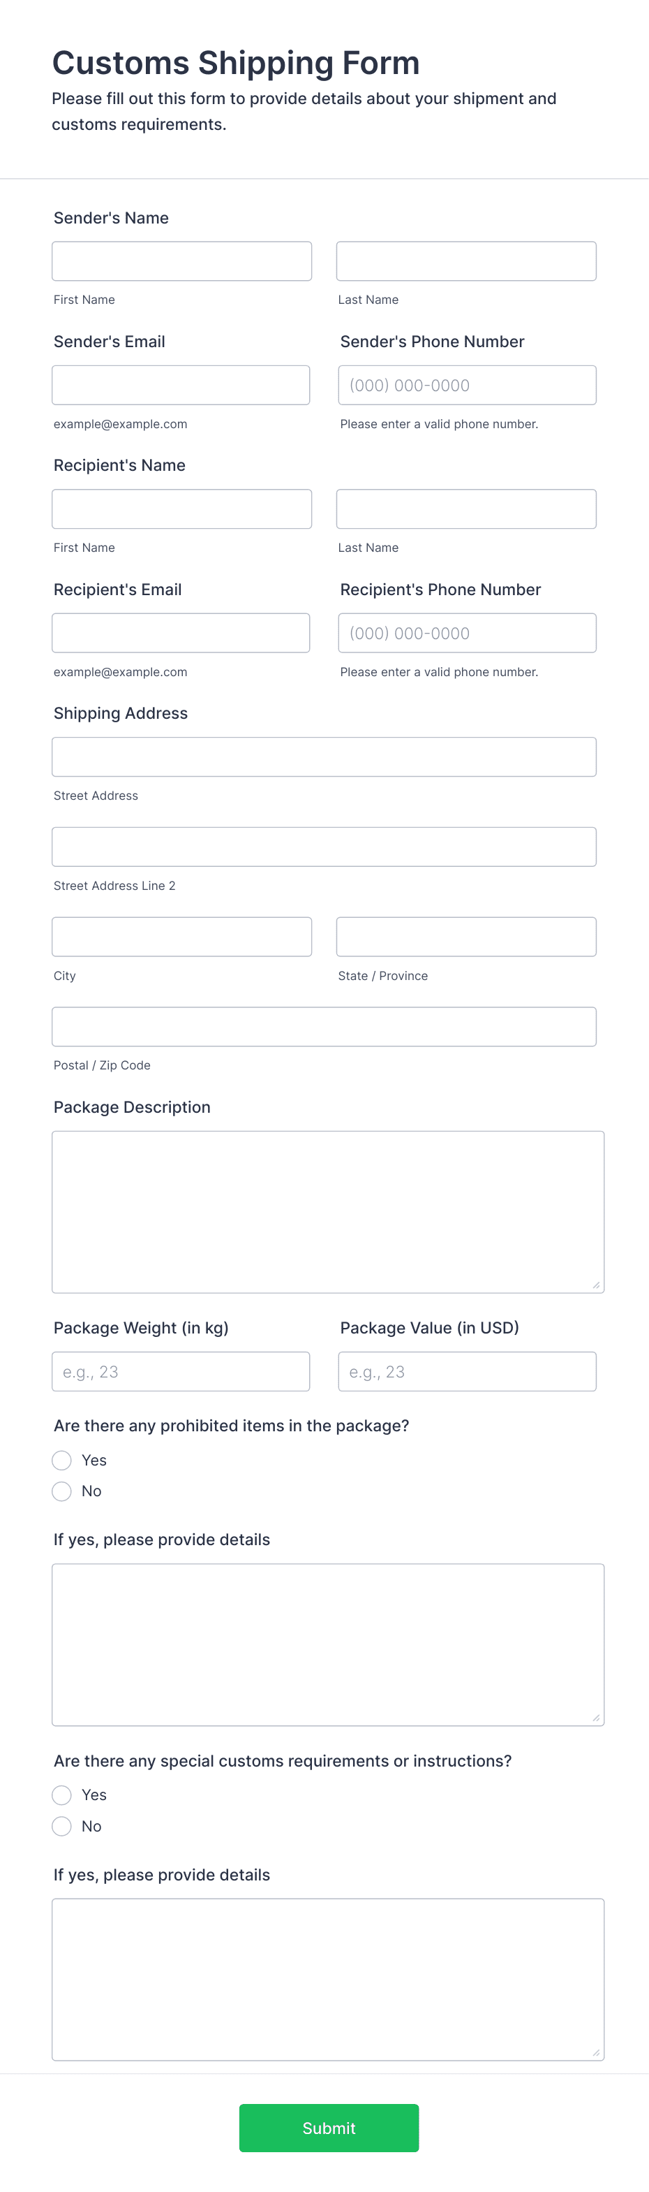This screenshot has height=2192, width=649.
Task: Click the Street Address field
Action: [x=324, y=756]
